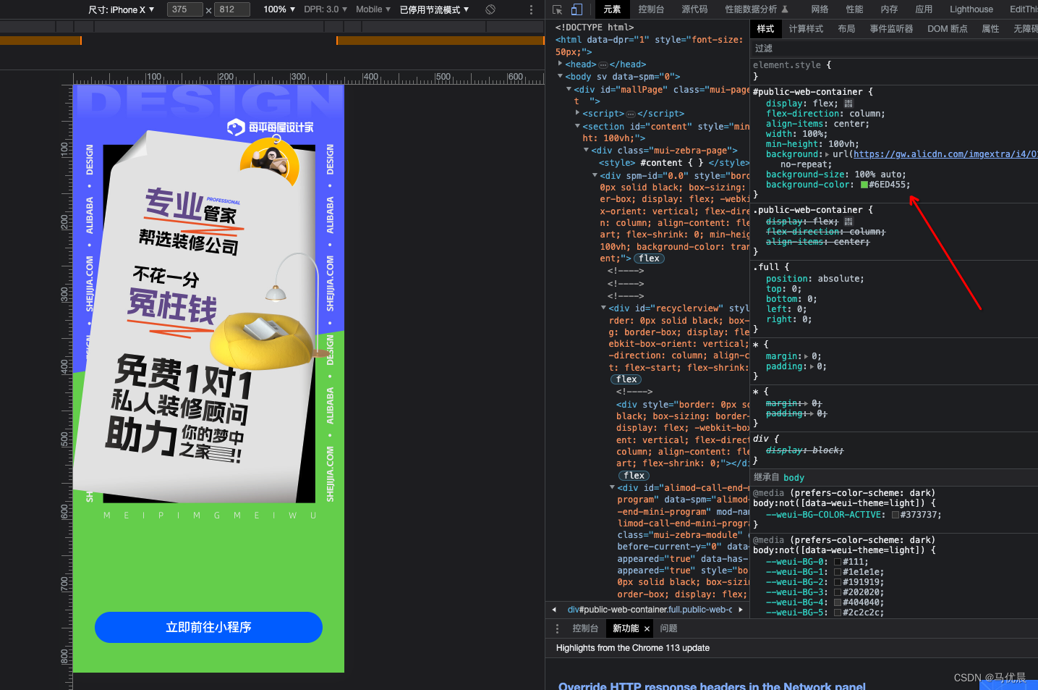Click the flex badge after background-color: transparent

[649, 258]
